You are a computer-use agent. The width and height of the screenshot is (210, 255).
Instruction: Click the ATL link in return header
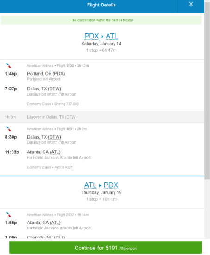pyautogui.click(x=90, y=185)
